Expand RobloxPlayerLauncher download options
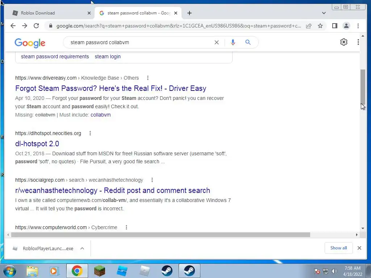 [82, 248]
